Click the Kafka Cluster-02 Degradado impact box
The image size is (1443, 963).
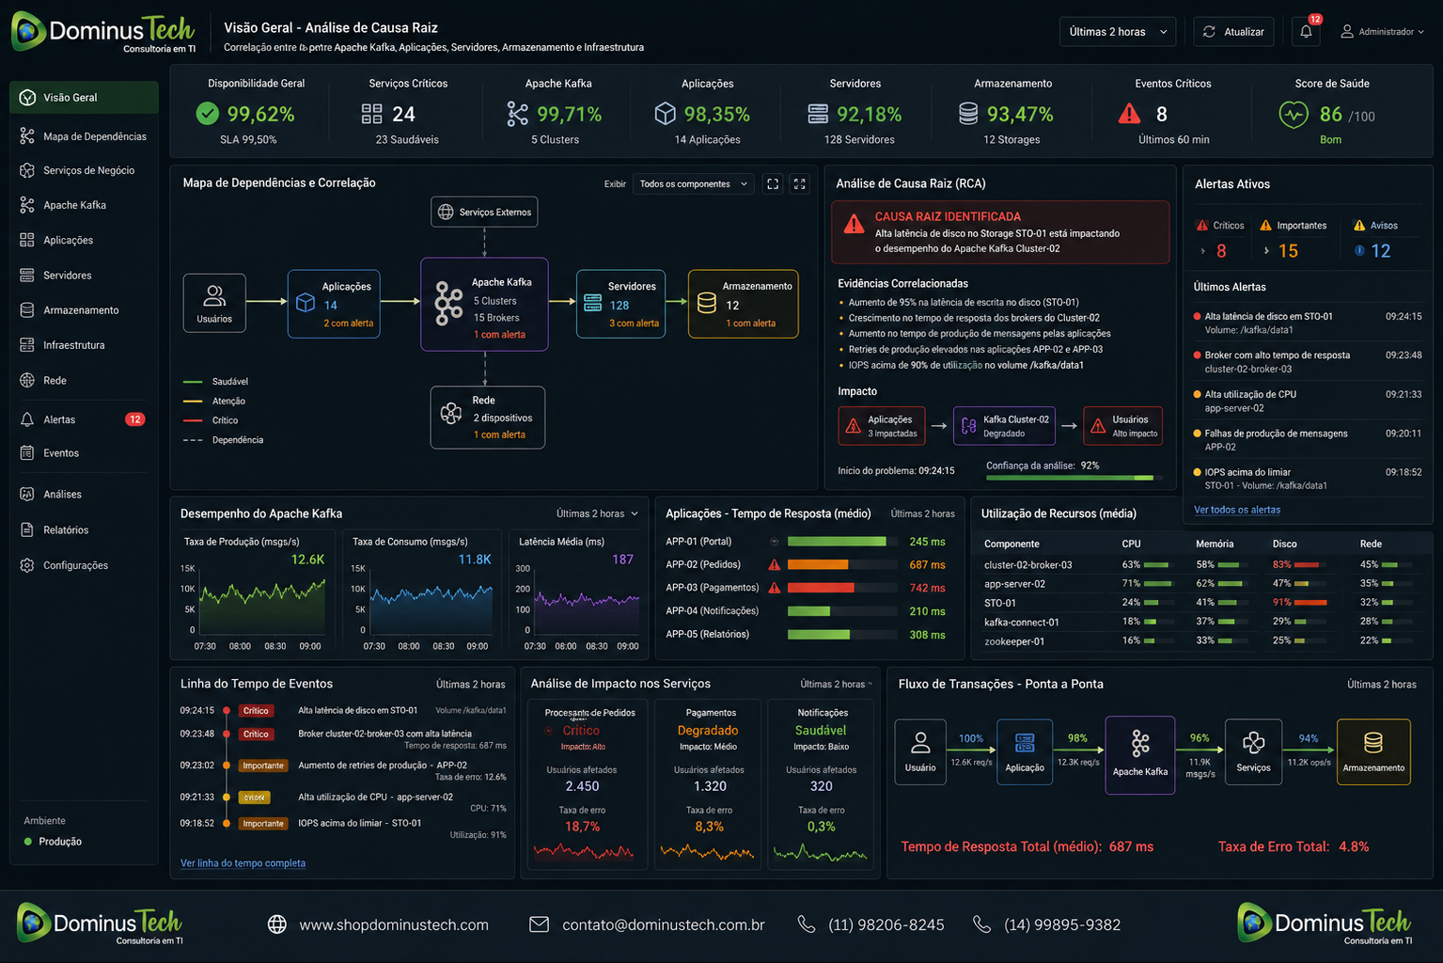(x=1004, y=426)
